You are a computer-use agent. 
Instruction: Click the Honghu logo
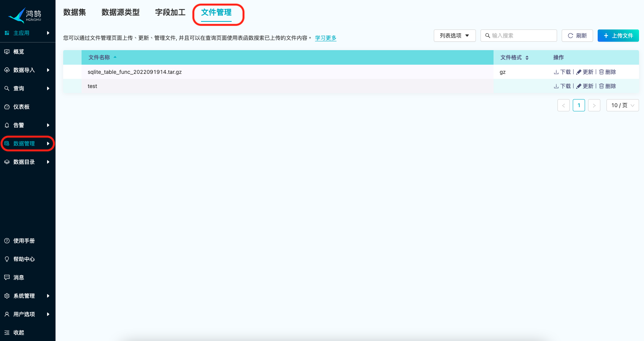[x=25, y=15]
